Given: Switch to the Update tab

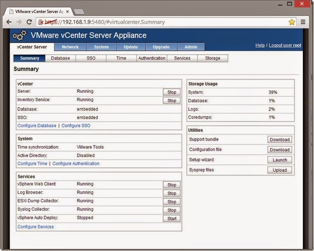Looking at the screenshot, I should click(131, 47).
